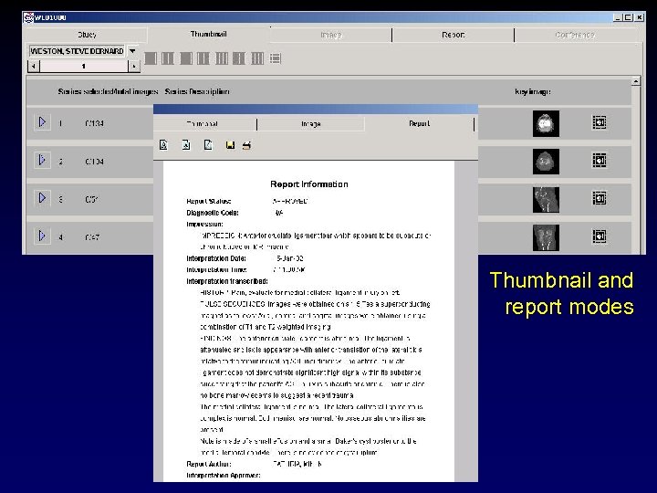
Task: Click the first layout icon in the main toolbar
Action: click(151, 58)
